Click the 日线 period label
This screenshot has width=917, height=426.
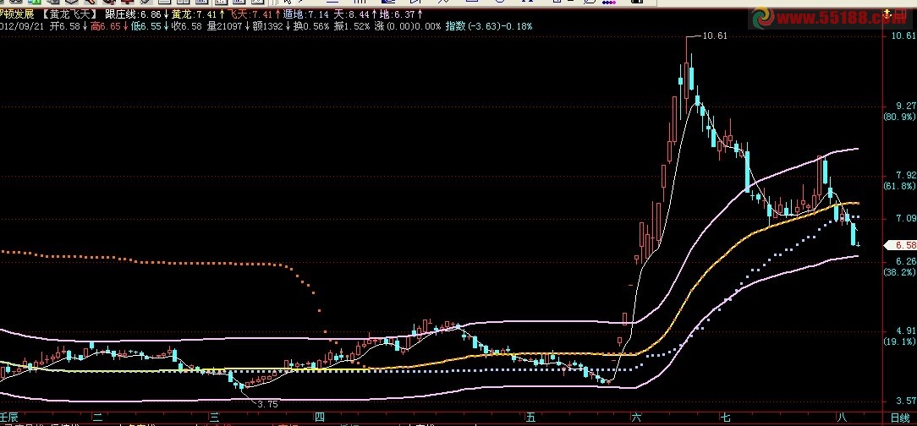click(x=899, y=418)
